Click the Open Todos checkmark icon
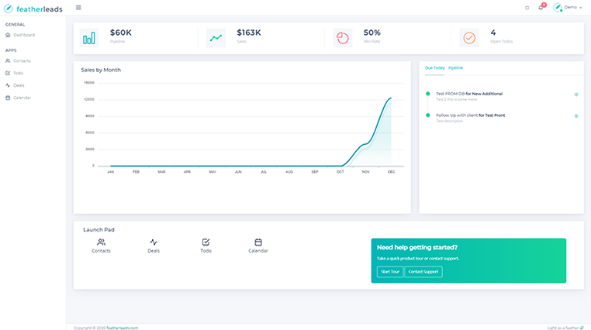The image size is (591, 330). (468, 37)
